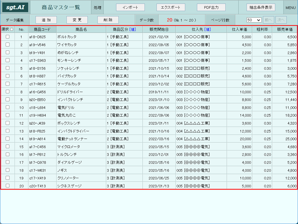Click the category cell in row 9
Viewport: 298px width, 224px height.
(x=124, y=100)
